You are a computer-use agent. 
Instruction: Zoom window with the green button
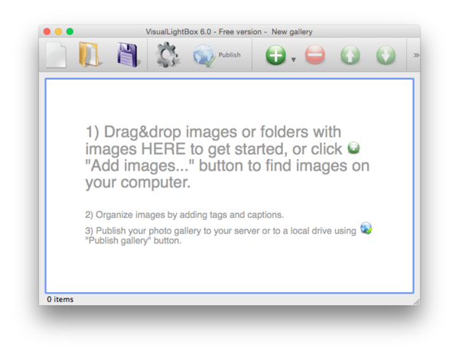click(x=70, y=31)
